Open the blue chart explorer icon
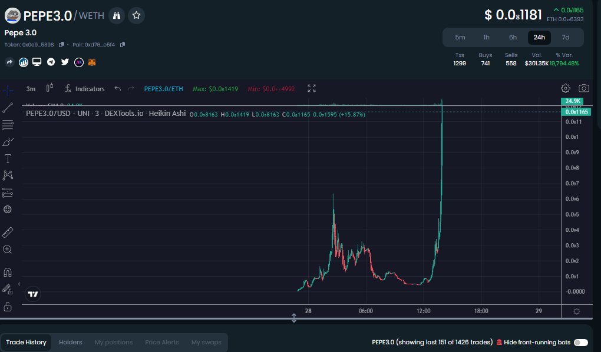 point(24,62)
